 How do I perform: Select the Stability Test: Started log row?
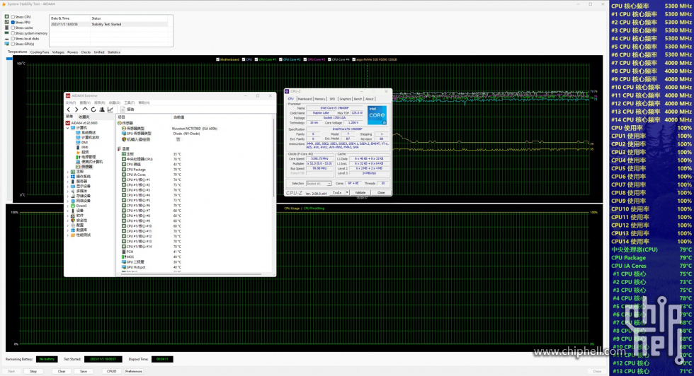point(109,24)
